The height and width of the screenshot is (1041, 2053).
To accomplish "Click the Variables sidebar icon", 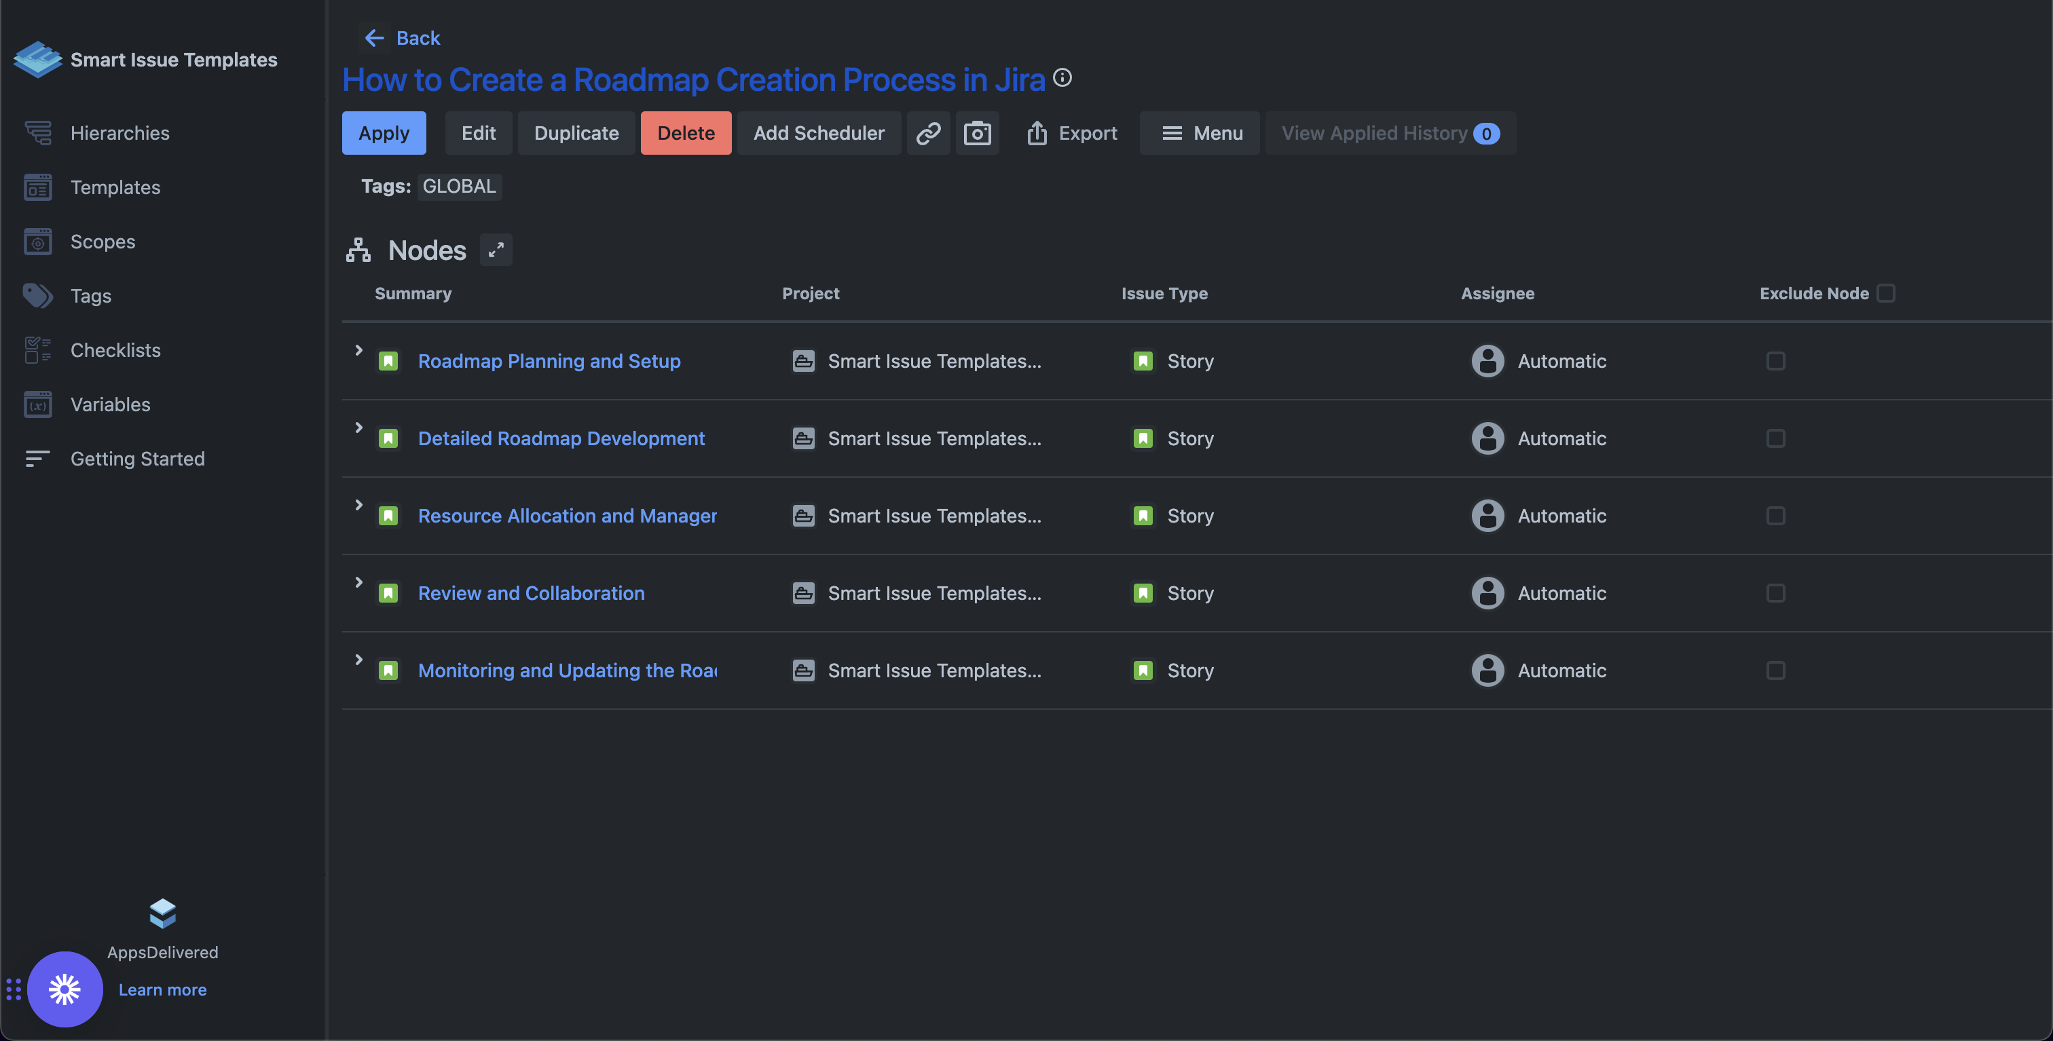I will tap(37, 404).
